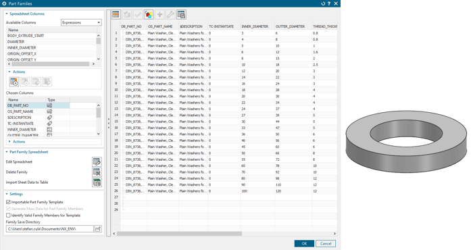Click the type icon in the OS_PART_NAME row

pos(49,111)
